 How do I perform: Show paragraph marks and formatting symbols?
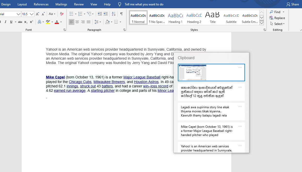point(122,14)
